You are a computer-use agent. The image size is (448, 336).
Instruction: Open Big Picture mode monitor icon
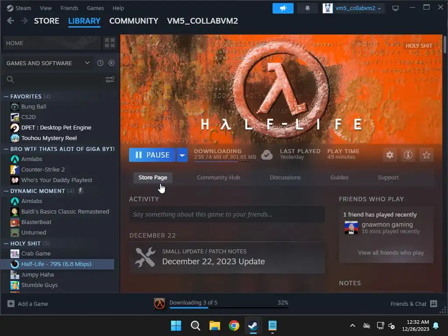395,8
